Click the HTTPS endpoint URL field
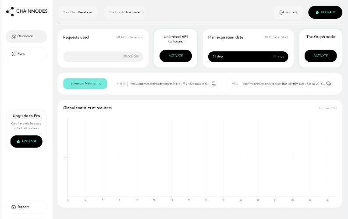This screenshot has width=348, height=219. point(167,84)
